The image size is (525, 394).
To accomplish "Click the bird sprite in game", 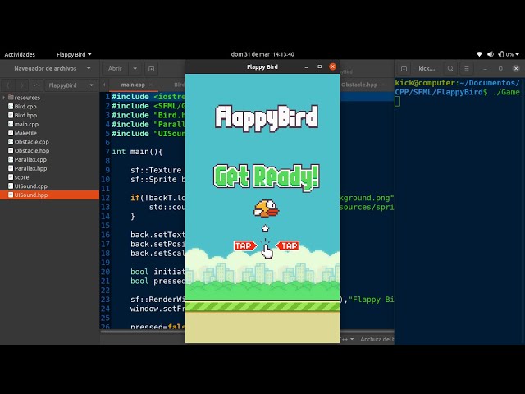I will coord(266,208).
